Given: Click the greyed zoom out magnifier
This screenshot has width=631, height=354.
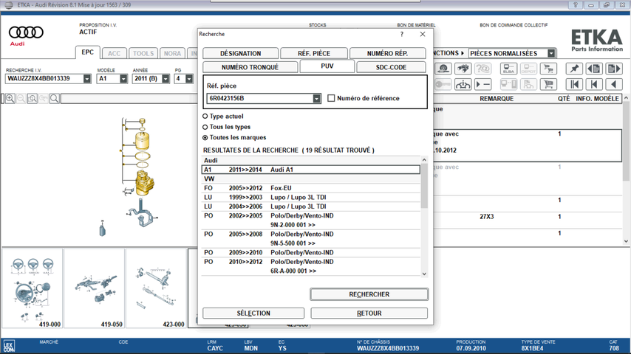Looking at the screenshot, I should [x=21, y=98].
